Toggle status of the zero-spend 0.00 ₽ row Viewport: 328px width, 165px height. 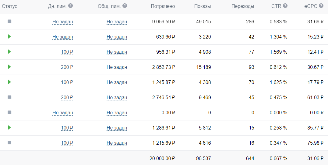coord(9,112)
